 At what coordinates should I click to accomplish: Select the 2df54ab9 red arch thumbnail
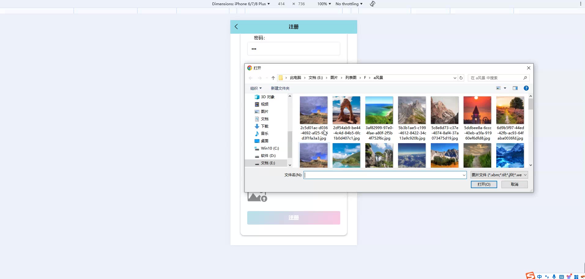click(346, 110)
